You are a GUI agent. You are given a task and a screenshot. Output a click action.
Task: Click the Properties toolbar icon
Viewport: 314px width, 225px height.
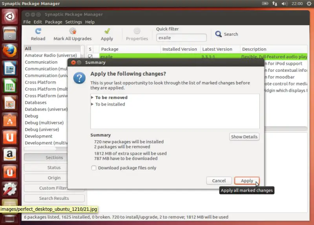point(137,31)
